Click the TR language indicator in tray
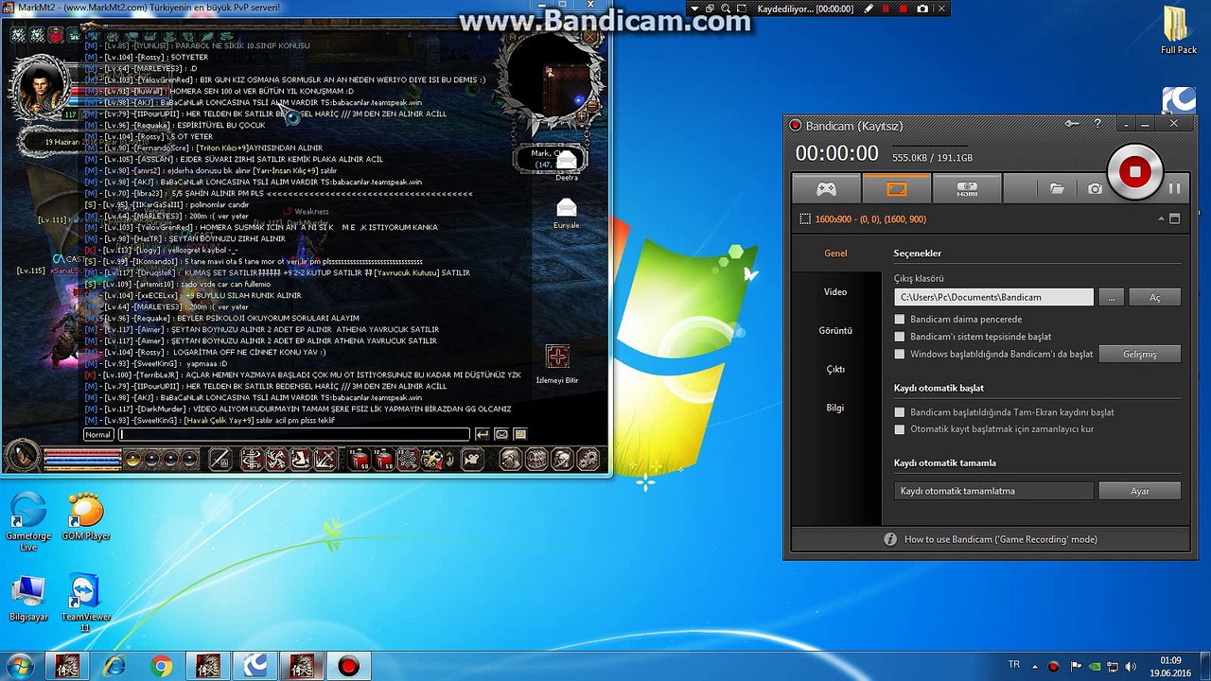 click(1014, 665)
